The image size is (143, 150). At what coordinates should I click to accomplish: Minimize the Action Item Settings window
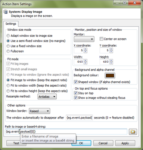coord(117,3)
